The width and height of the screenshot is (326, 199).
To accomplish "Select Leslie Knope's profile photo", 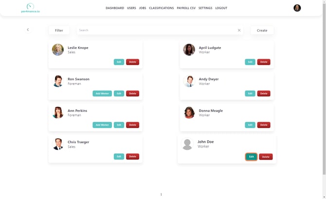I will [x=58, y=50].
